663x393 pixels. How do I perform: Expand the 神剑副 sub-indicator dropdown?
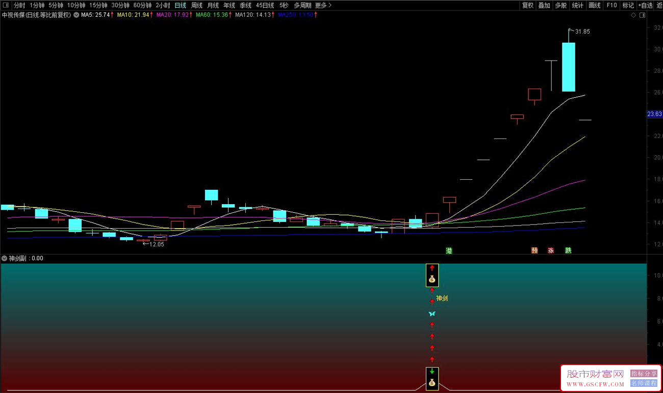point(5,258)
